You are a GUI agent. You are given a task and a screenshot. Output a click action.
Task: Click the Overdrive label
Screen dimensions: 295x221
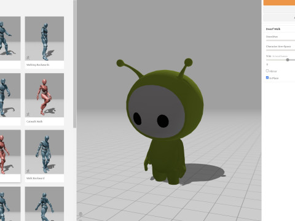pyautogui.click(x=272, y=37)
